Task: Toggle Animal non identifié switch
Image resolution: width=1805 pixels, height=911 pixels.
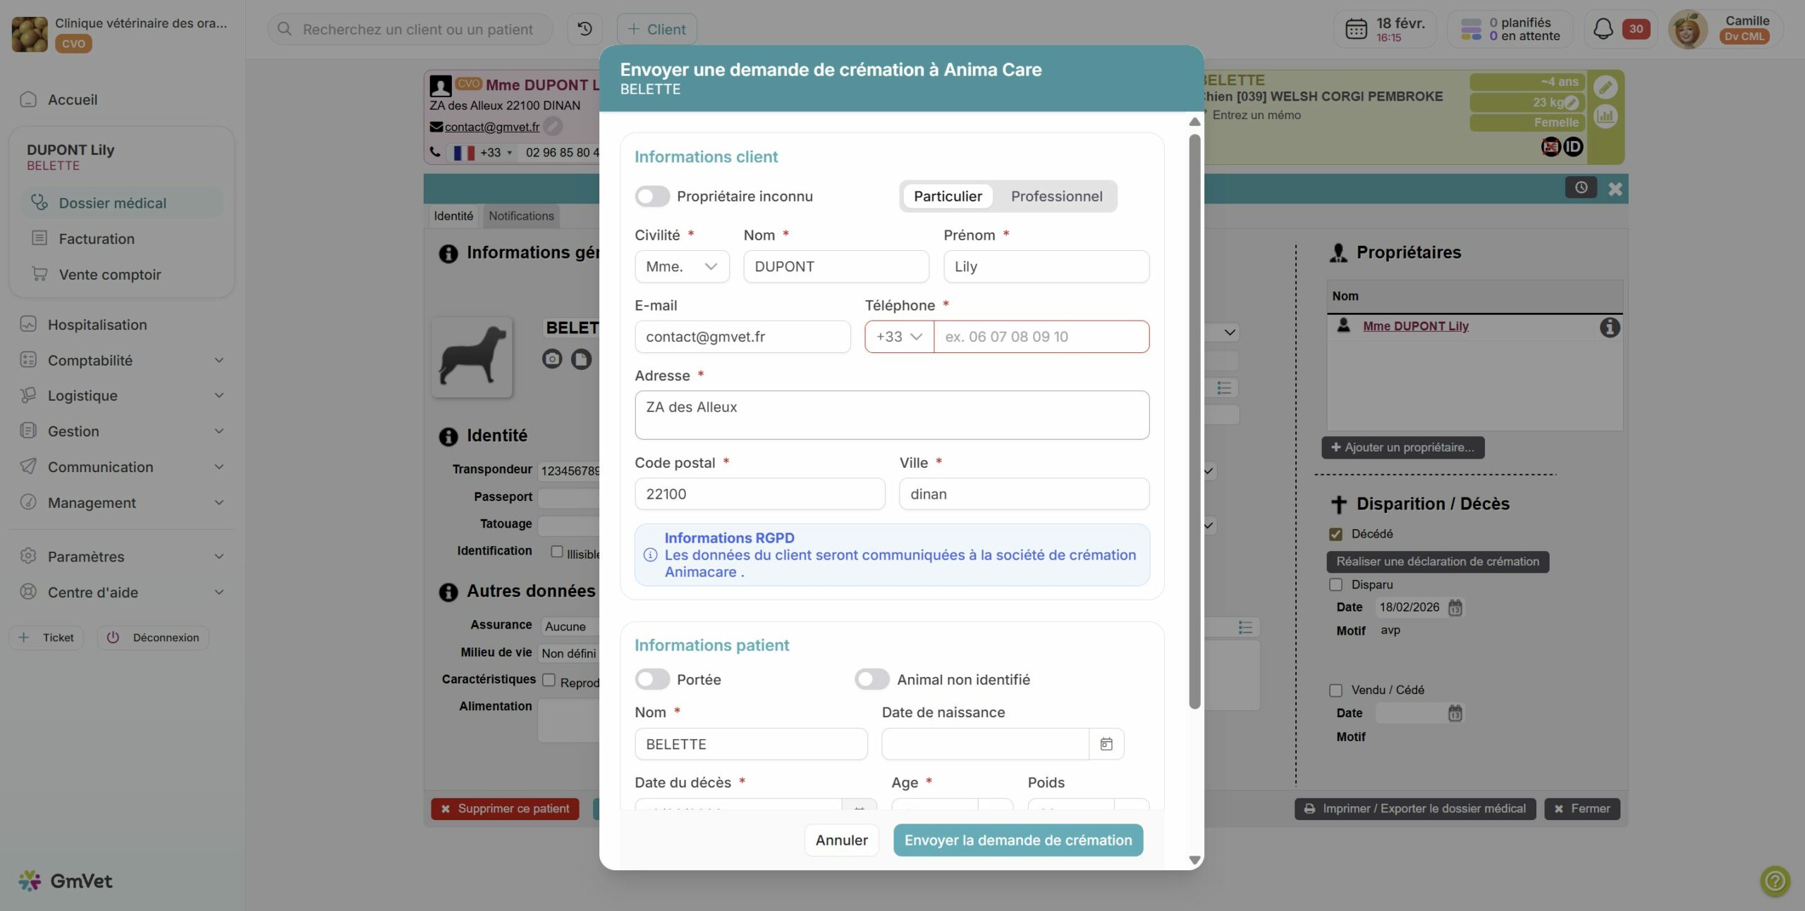Action: [x=871, y=679]
